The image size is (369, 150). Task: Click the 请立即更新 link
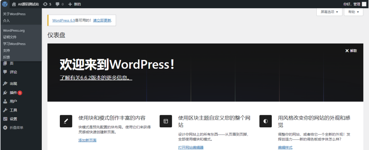point(102,21)
